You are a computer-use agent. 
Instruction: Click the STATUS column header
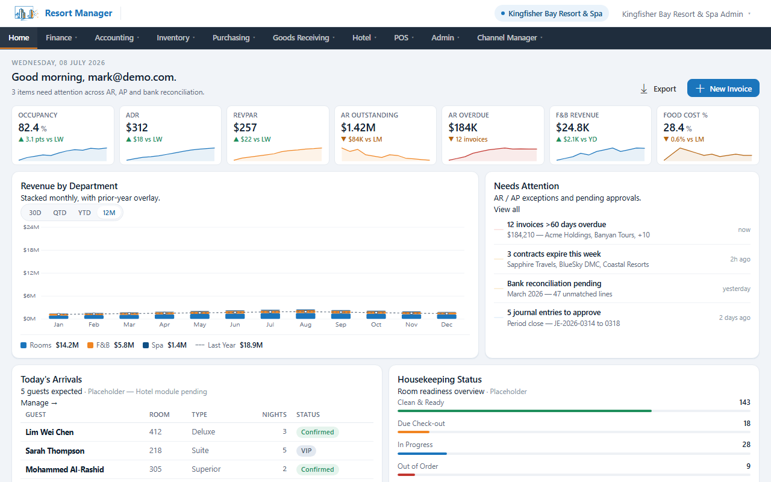(x=308, y=415)
